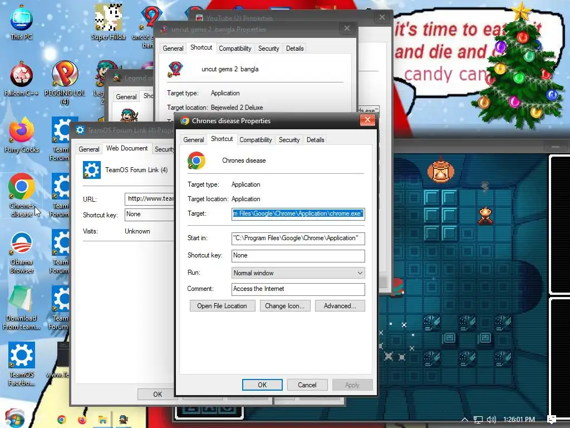This screenshot has height=428, width=570.
Task: Select the TeamOS Facebook desktop shortcut
Action: click(x=21, y=364)
